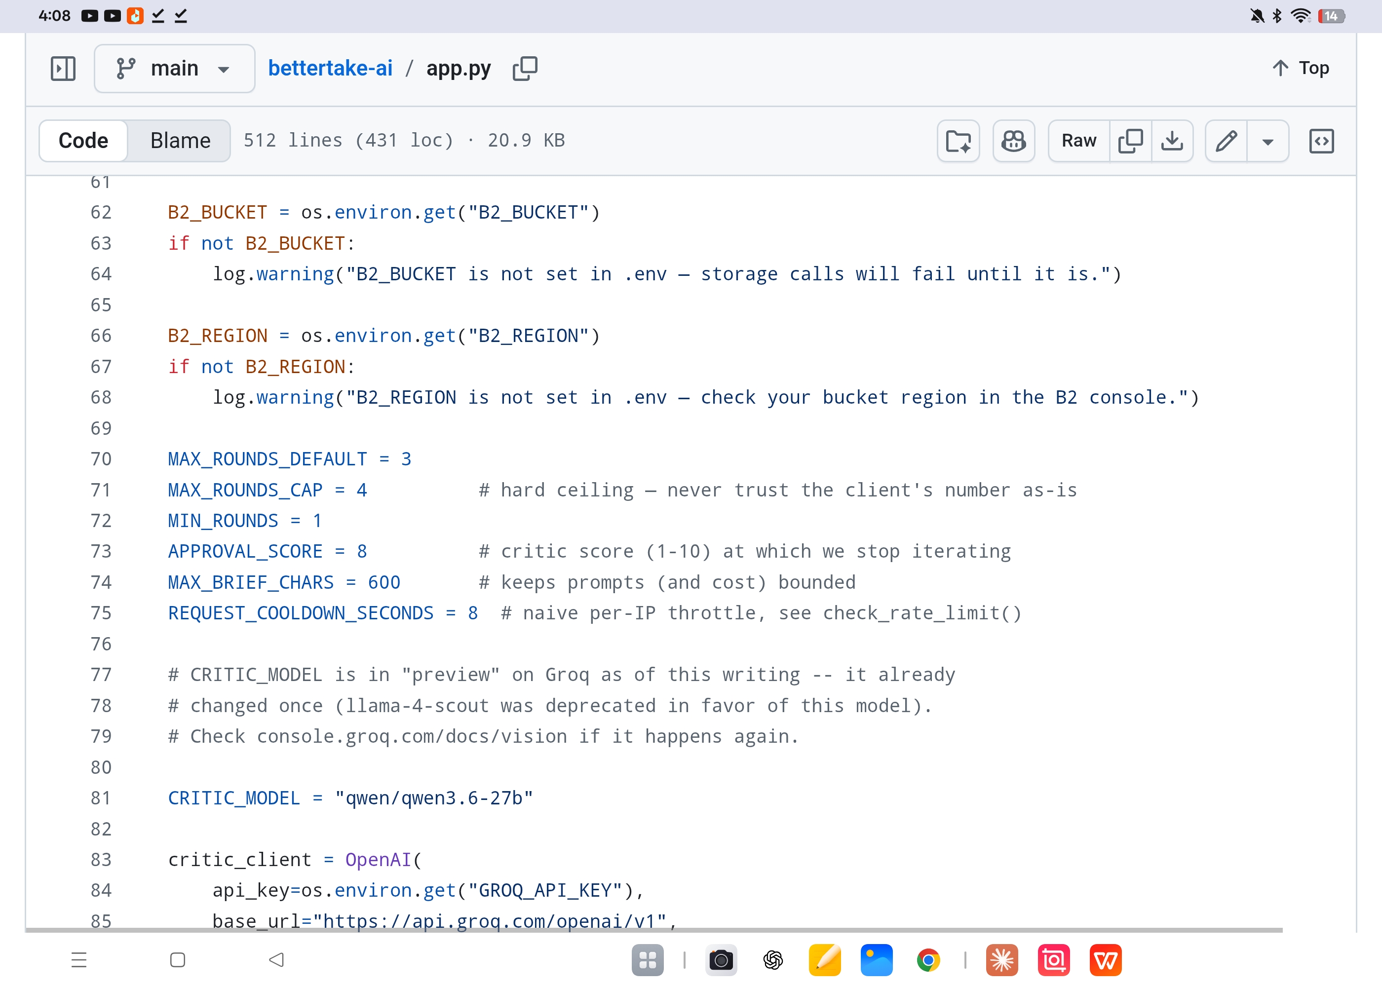Click REQUEST_COOLDOWN_SECONDS constant name
The width and height of the screenshot is (1382, 987).
(301, 612)
